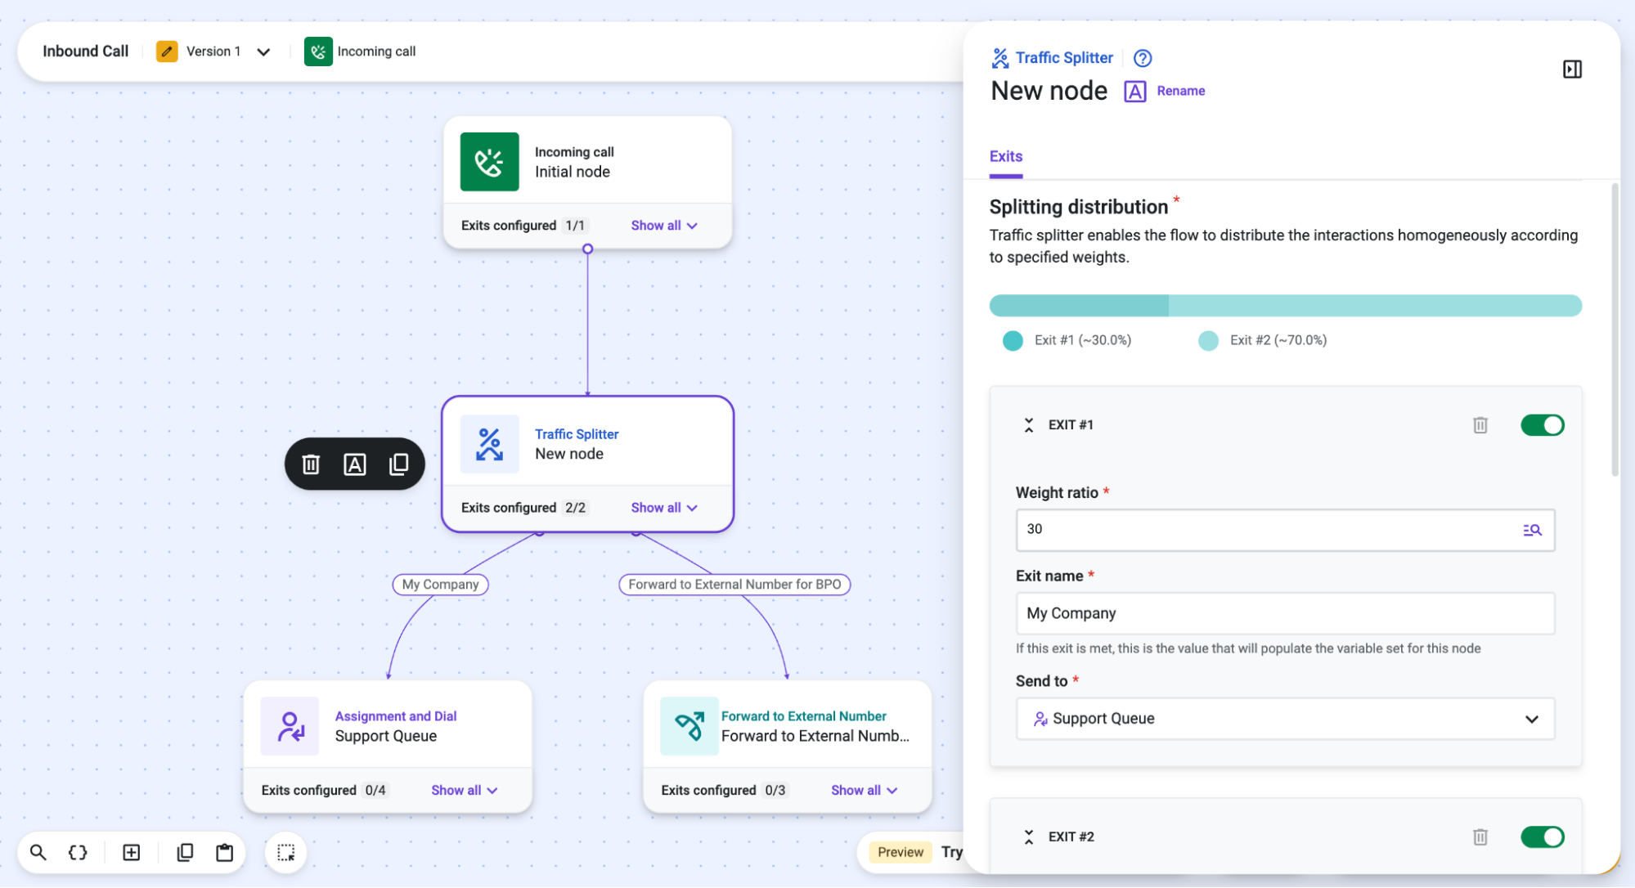Image resolution: width=1635 pixels, height=888 pixels.
Task: Expand Show all on Forward to External node
Action: [x=864, y=791]
